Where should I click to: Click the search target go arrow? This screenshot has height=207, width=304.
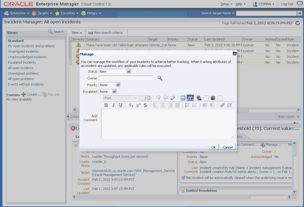(299, 13)
